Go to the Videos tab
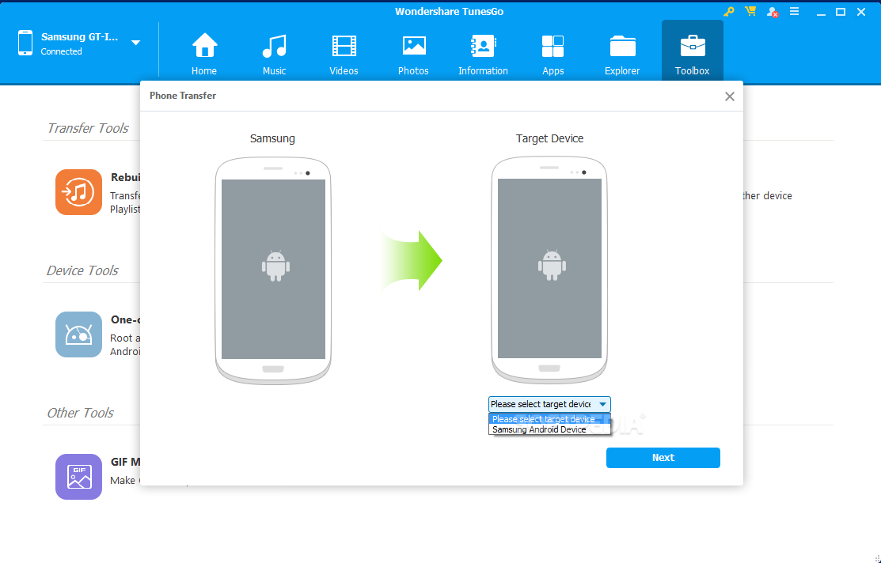Image resolution: width=881 pixels, height=563 pixels. click(344, 54)
